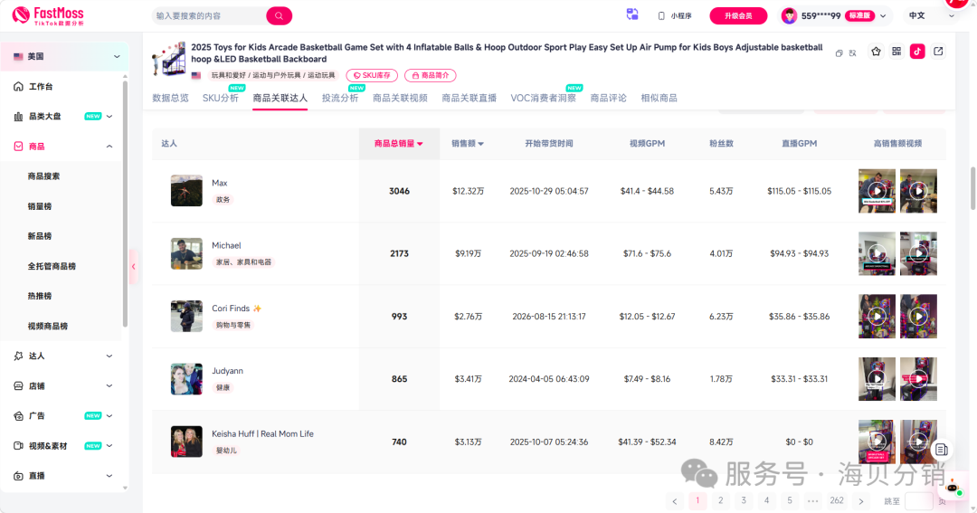Expand the 直播 menu chevron
The width and height of the screenshot is (977, 513).
point(109,476)
